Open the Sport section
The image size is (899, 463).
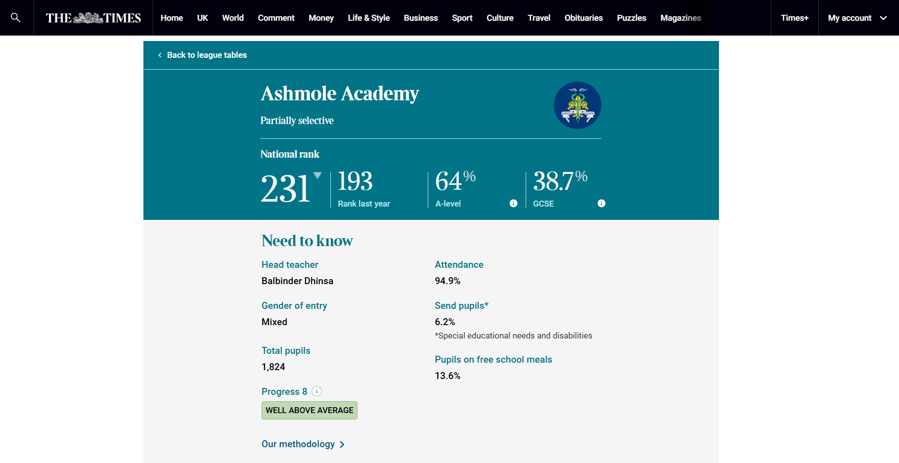pyautogui.click(x=462, y=18)
